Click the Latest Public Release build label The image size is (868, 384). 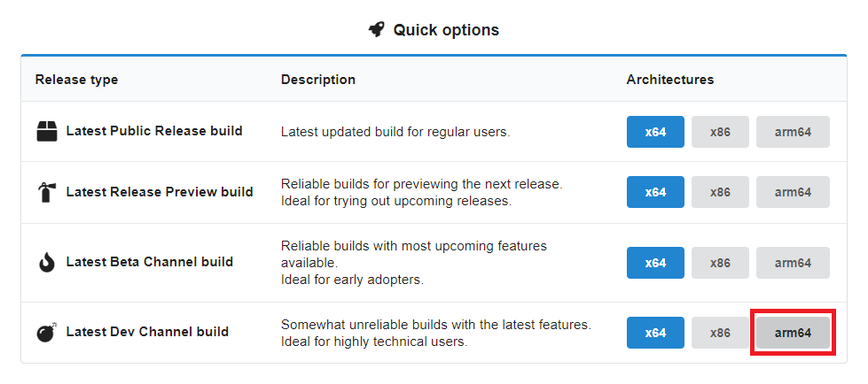153,131
